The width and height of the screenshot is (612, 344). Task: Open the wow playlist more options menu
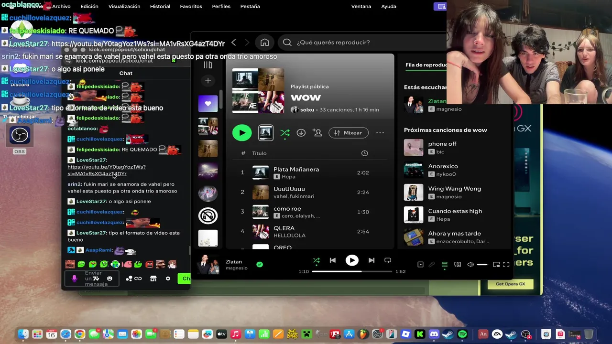(380, 133)
